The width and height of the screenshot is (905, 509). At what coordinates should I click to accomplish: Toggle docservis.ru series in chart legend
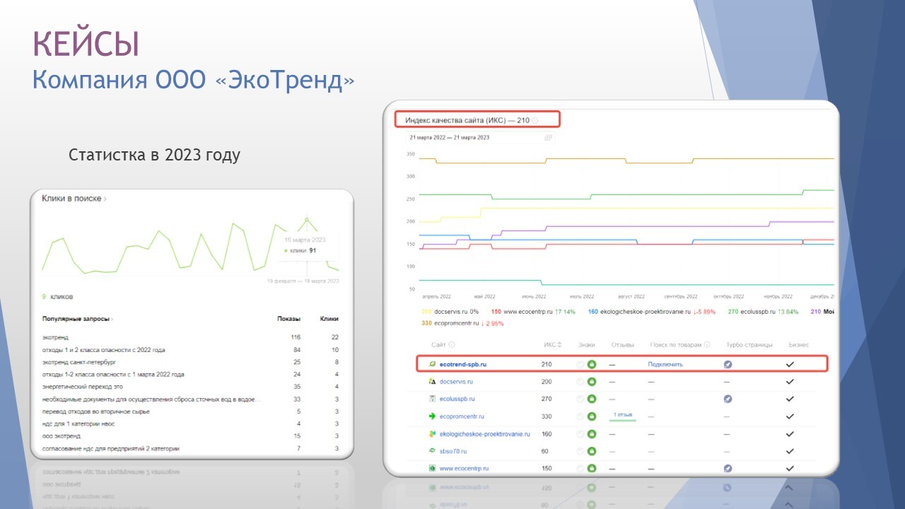click(451, 311)
